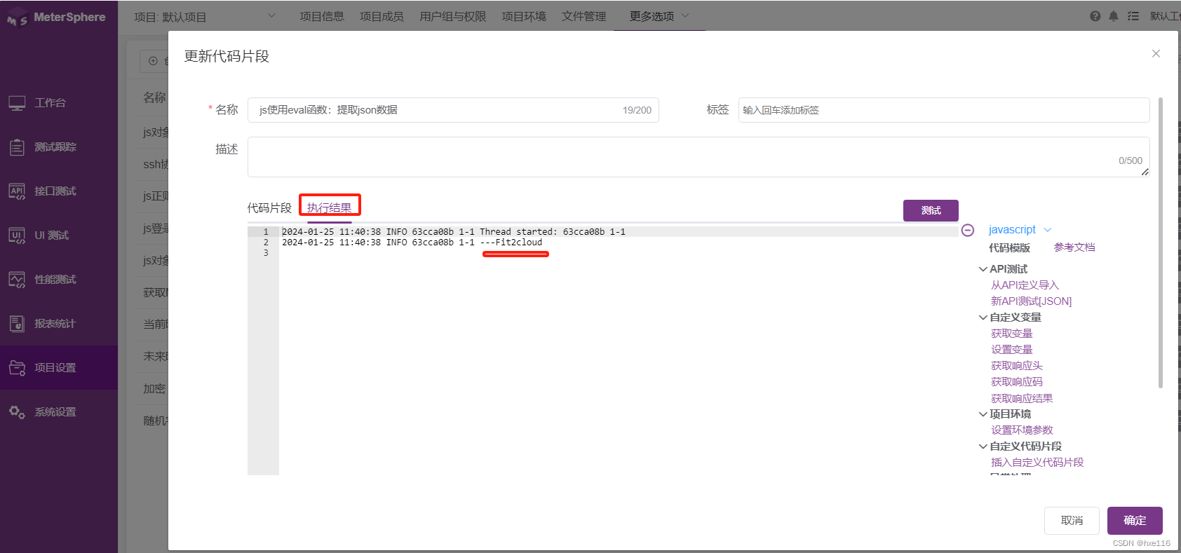Insert the 获取响应码 template
Screen dimensions: 1181x553
coord(1016,382)
